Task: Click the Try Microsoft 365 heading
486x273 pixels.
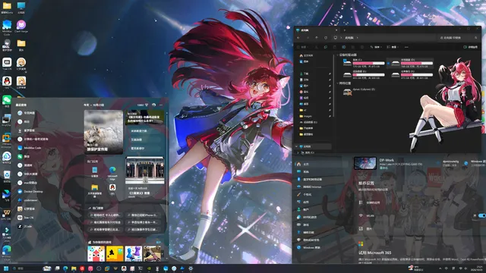Action: coord(374,253)
